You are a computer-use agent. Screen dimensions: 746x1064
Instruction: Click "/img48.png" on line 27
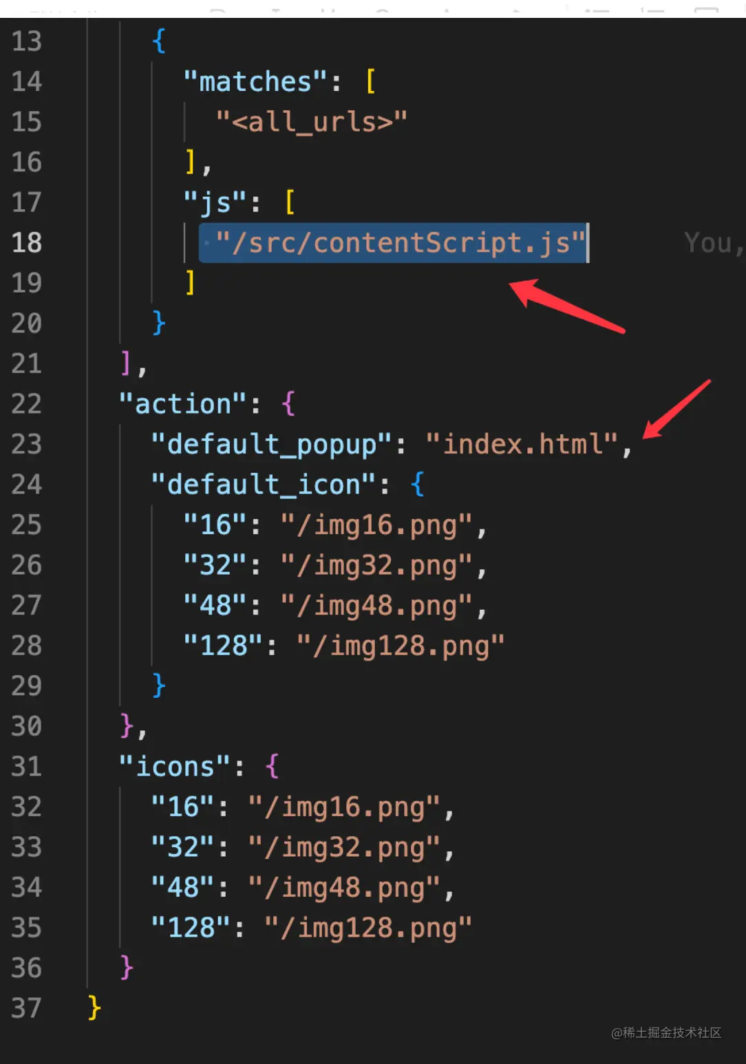(x=376, y=606)
